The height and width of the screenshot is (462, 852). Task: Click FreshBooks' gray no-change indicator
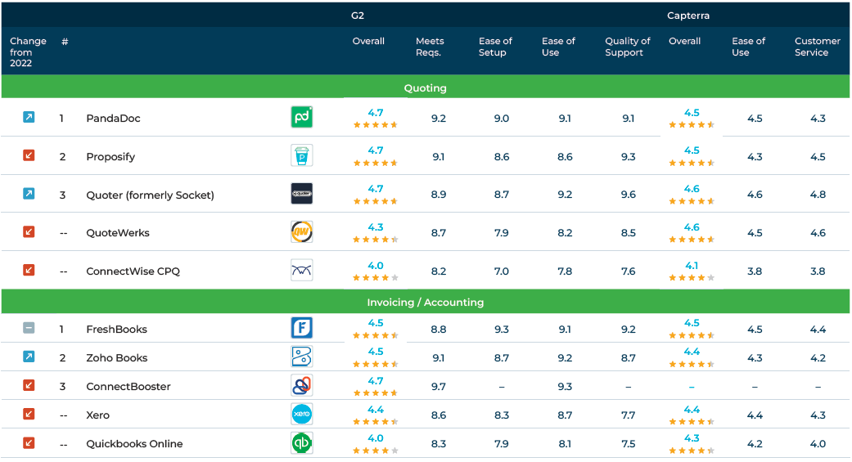tap(29, 328)
